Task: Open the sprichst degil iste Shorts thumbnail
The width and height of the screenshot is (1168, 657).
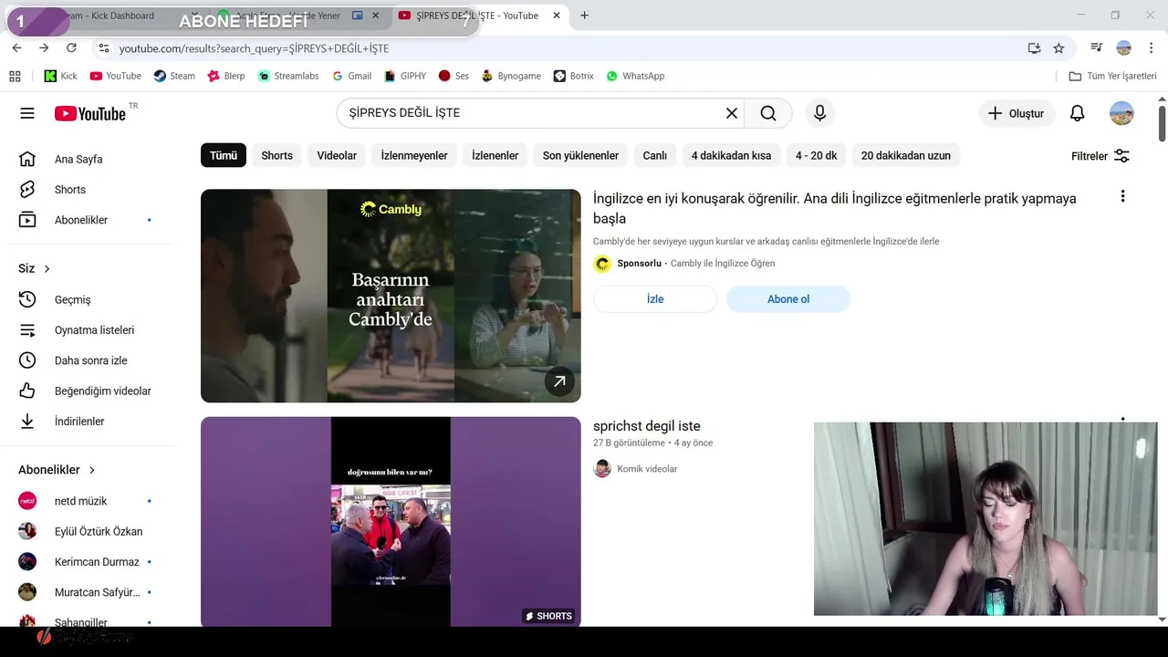Action: [391, 522]
